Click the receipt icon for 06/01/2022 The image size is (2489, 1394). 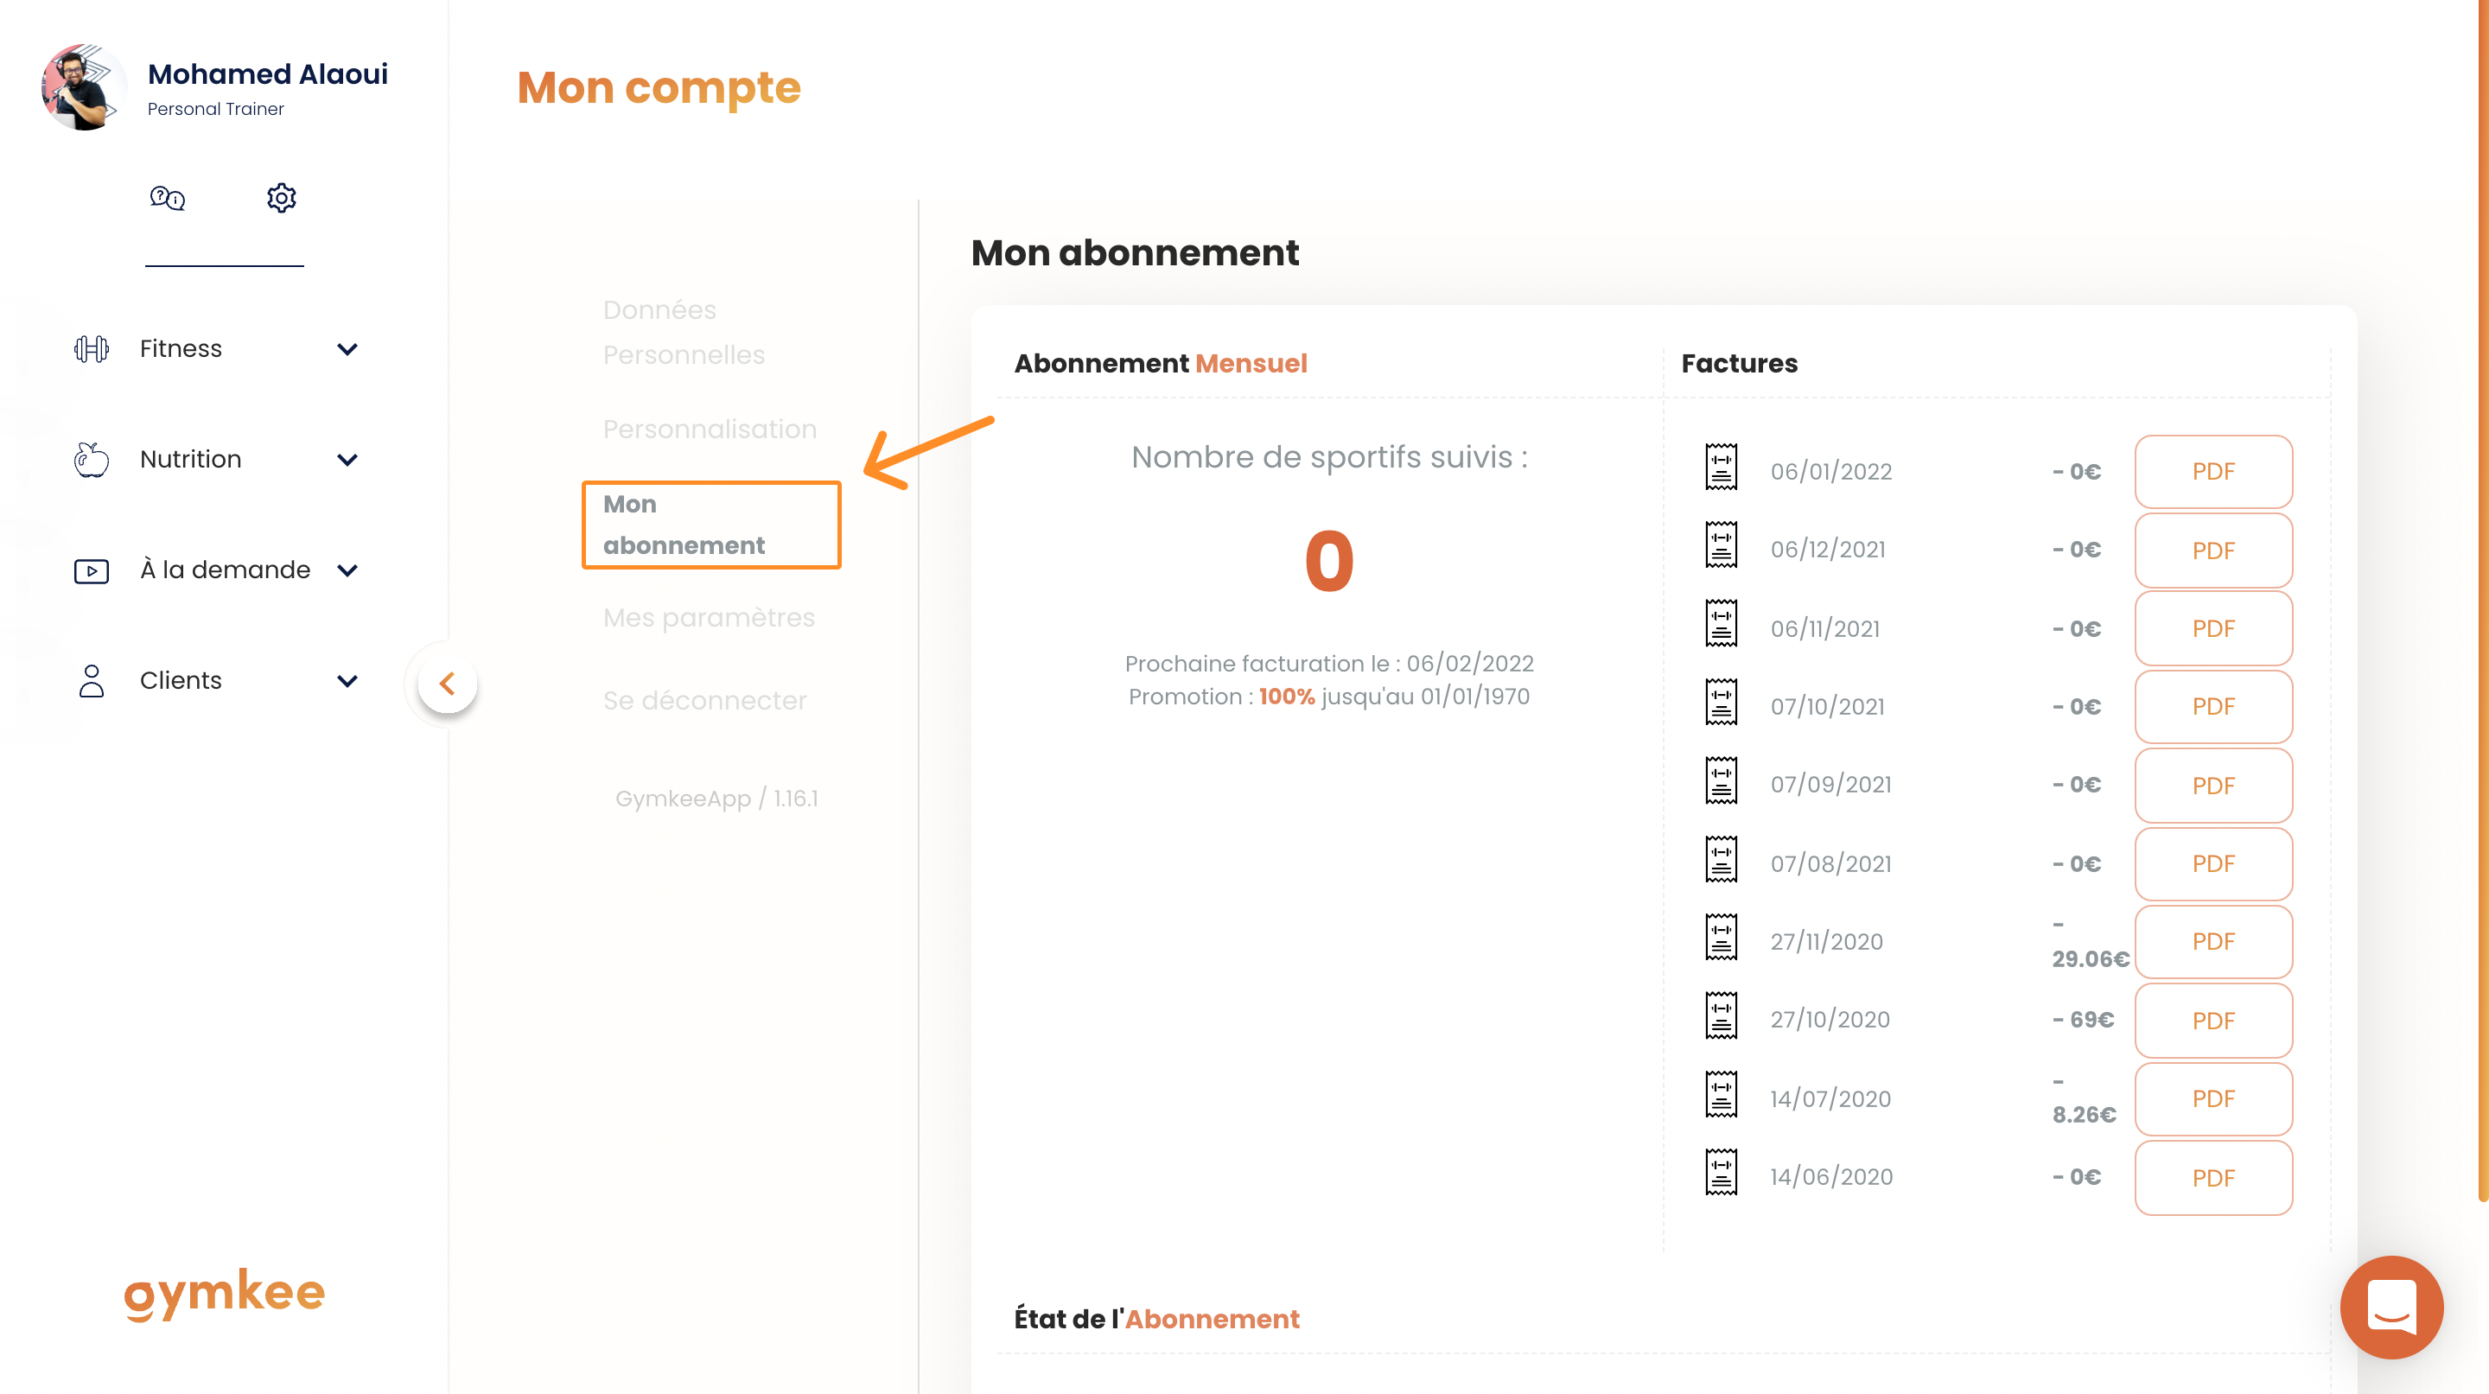[x=1721, y=467]
